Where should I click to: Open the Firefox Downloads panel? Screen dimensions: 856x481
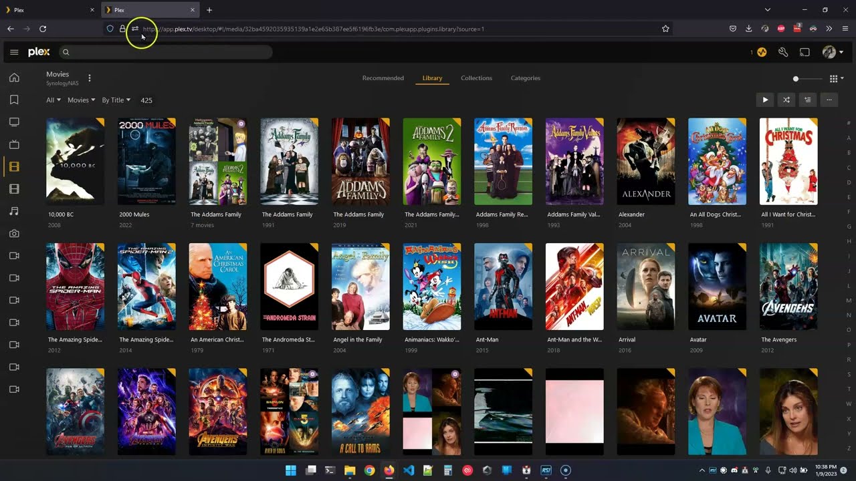coord(748,29)
